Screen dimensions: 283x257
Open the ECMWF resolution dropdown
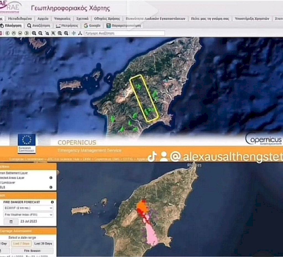click(28, 208)
